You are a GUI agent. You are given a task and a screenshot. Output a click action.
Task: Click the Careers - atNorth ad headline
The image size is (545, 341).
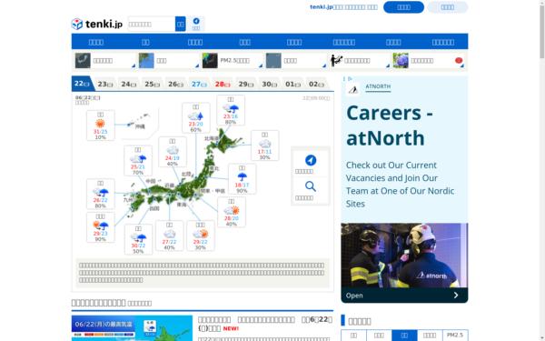(x=390, y=125)
